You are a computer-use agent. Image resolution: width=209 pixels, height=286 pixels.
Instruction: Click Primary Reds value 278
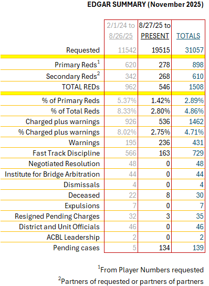164,65
